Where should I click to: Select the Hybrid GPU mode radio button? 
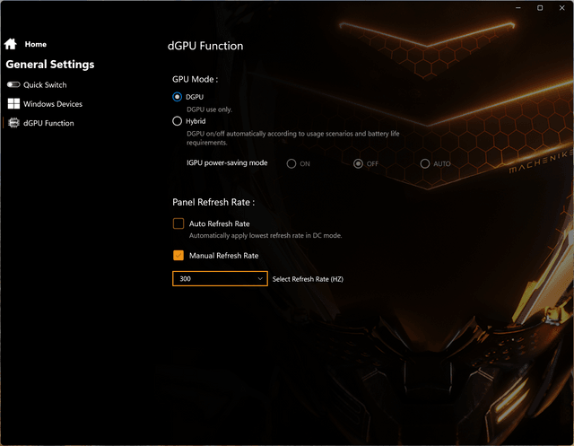[x=178, y=121]
